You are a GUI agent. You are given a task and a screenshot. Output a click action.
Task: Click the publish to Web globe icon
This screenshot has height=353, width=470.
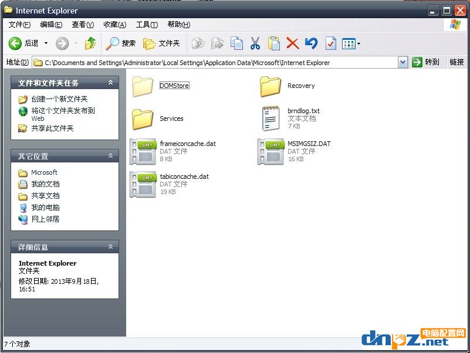(x=23, y=111)
